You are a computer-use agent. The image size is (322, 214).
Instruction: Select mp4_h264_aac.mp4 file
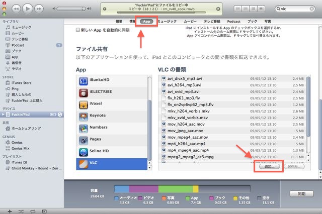tap(232, 144)
